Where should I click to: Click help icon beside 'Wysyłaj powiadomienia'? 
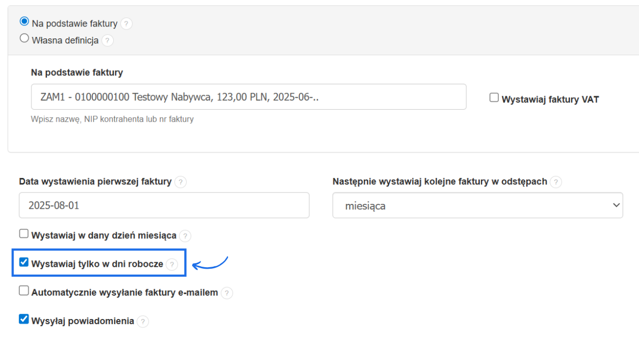(x=143, y=322)
